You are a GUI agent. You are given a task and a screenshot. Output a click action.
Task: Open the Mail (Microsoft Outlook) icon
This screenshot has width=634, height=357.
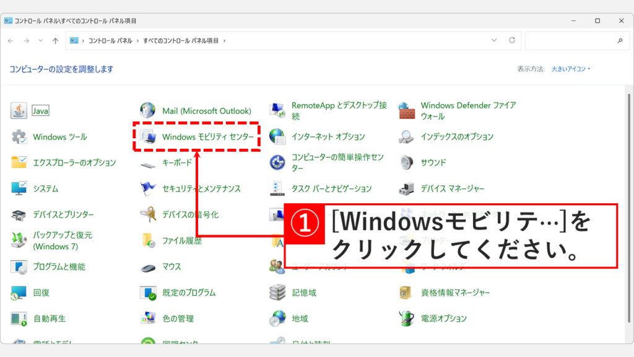click(147, 110)
